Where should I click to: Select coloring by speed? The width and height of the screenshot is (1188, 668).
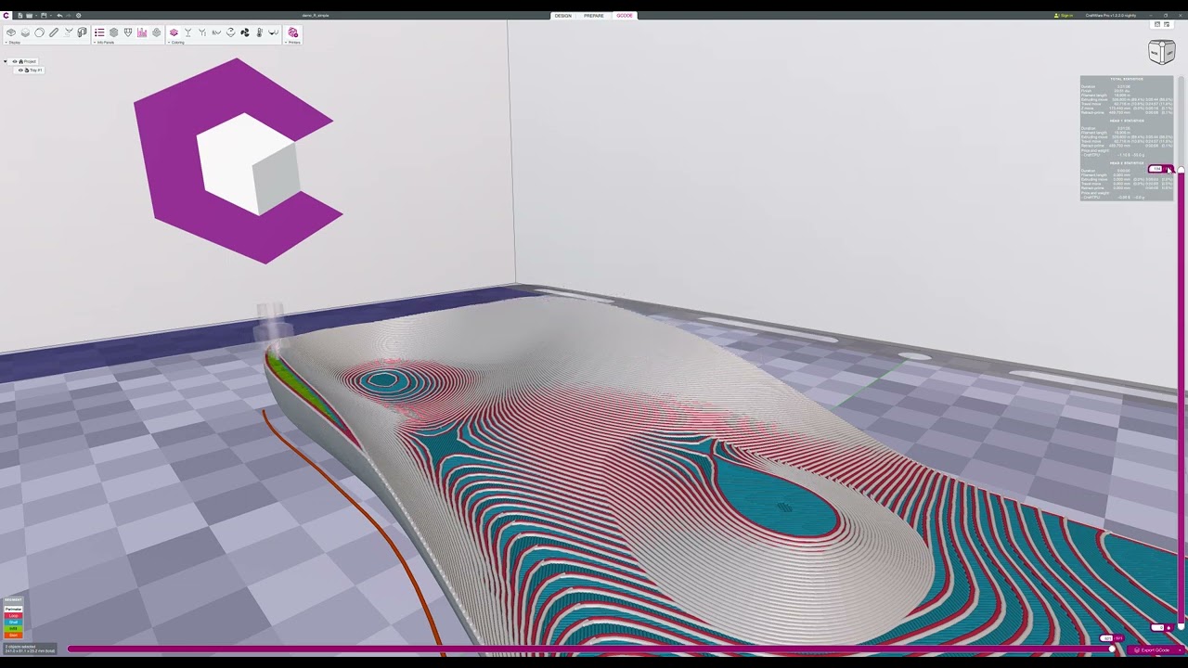coord(230,32)
